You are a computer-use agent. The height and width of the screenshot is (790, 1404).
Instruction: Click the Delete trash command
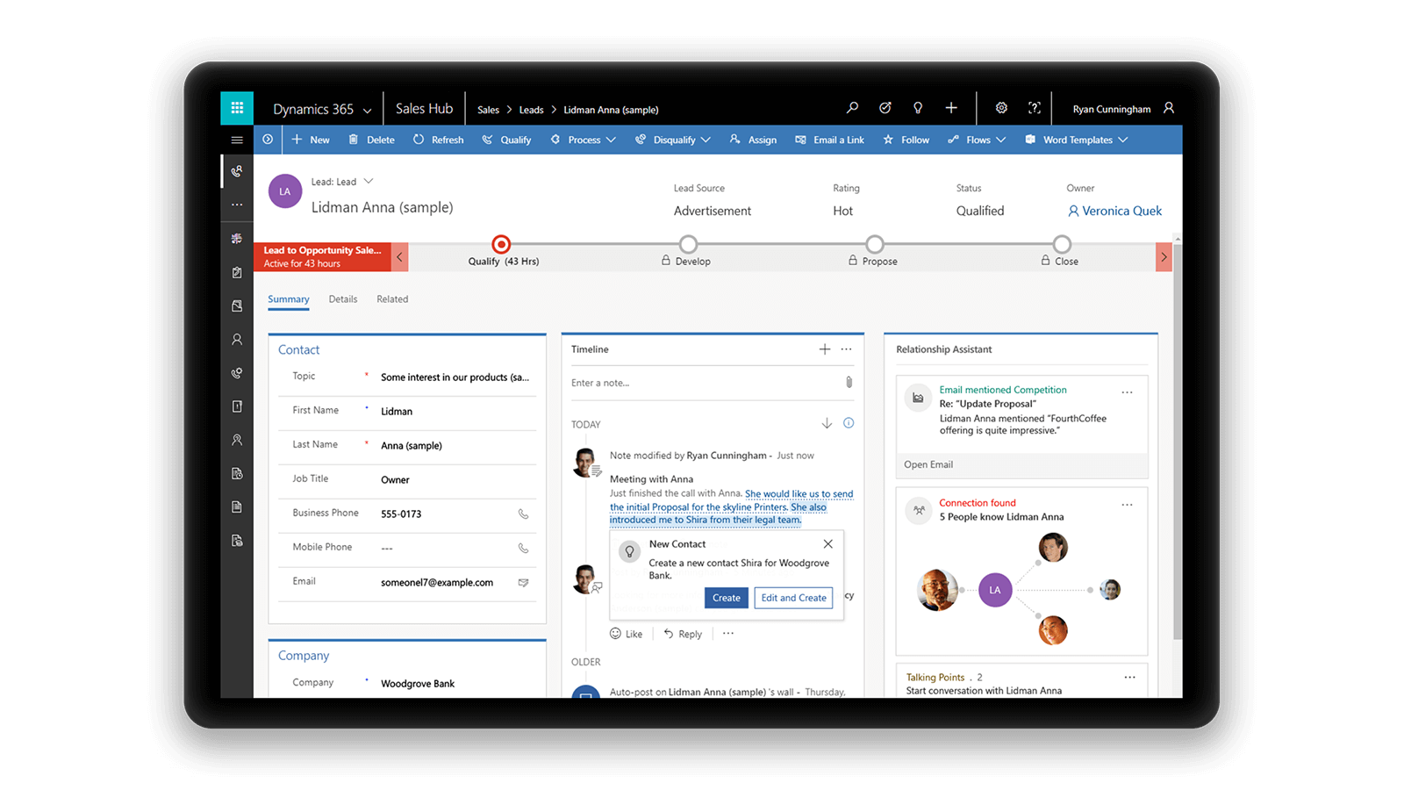(371, 140)
